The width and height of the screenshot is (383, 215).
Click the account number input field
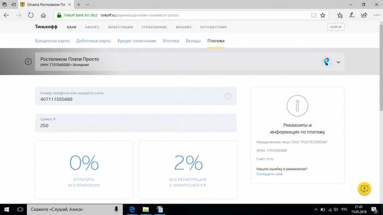coord(136,96)
